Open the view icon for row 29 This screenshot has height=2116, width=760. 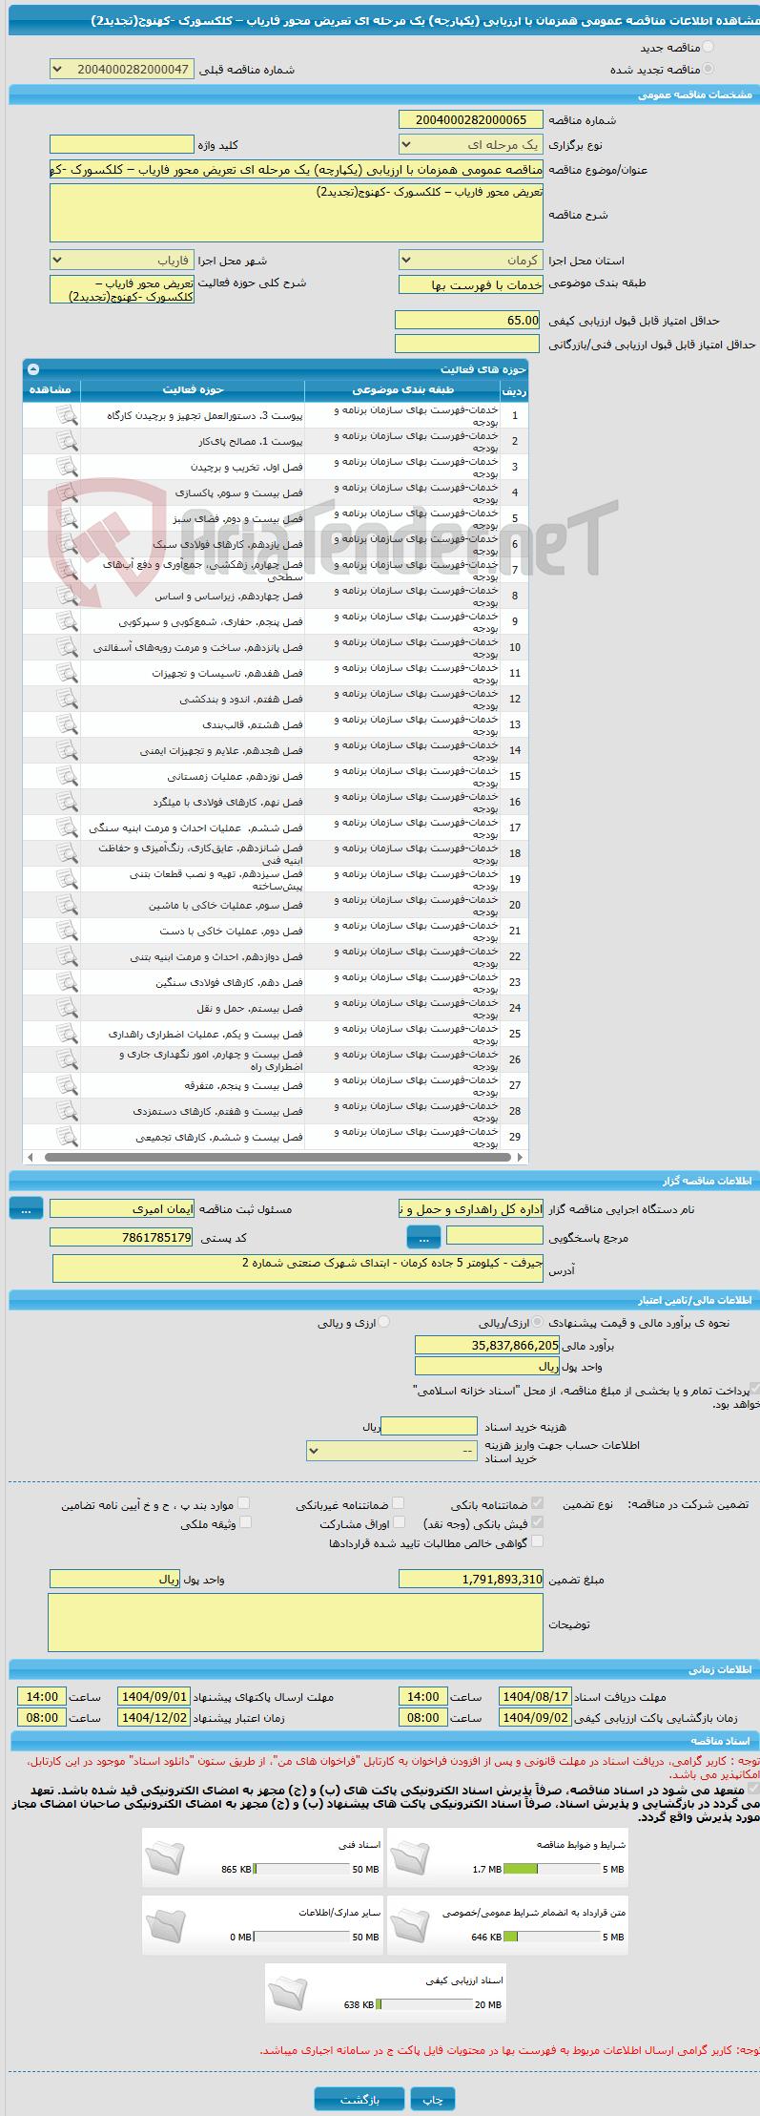tap(66, 1137)
